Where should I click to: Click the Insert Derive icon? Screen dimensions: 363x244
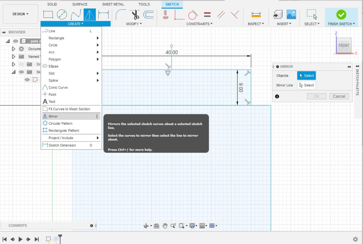pos(278,15)
